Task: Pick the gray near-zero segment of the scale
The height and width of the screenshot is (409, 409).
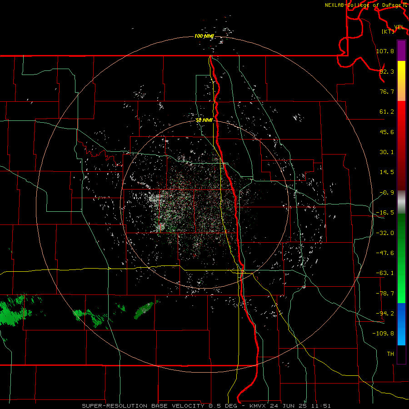Action: point(401,202)
